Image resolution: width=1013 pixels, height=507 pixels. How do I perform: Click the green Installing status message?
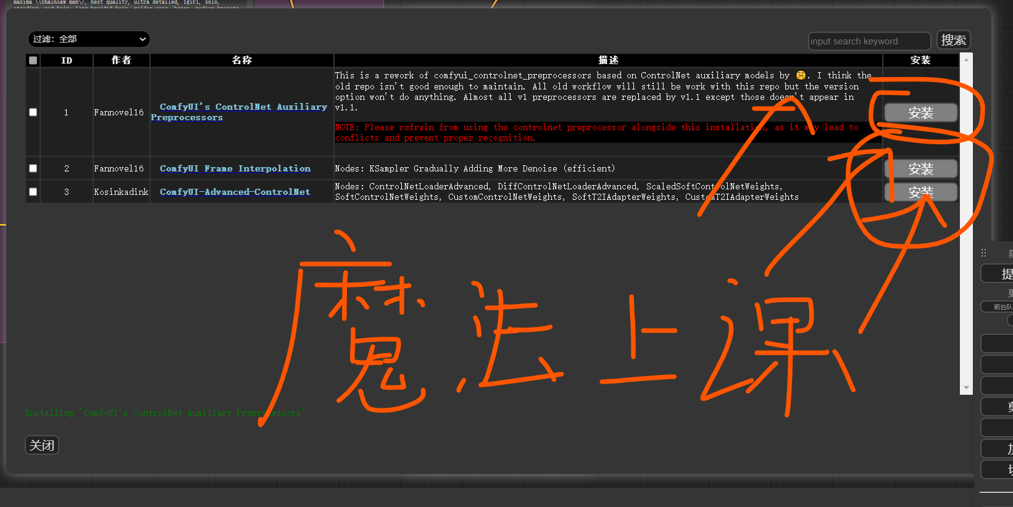(x=164, y=413)
